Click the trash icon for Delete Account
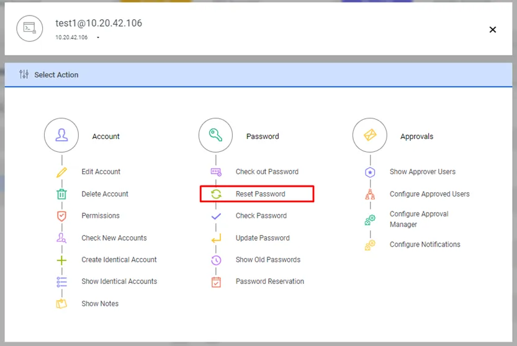 61,194
